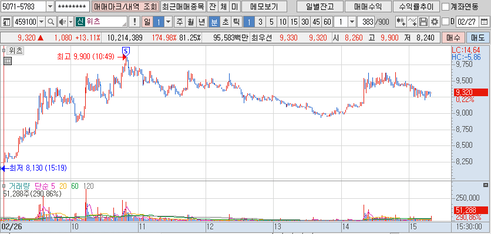Open 일별잔고 daily balance
491x234 pixels.
tap(320, 6)
